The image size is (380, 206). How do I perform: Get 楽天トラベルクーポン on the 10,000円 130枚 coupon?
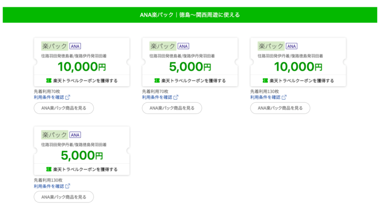pyautogui.click(x=298, y=80)
